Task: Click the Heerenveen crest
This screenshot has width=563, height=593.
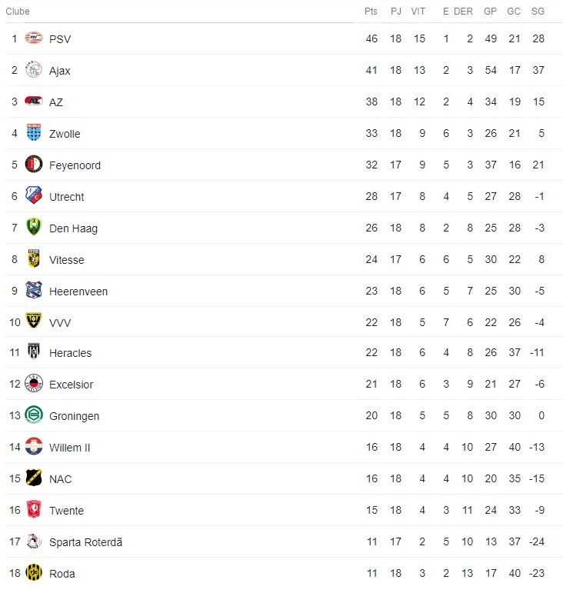Action: (34, 290)
